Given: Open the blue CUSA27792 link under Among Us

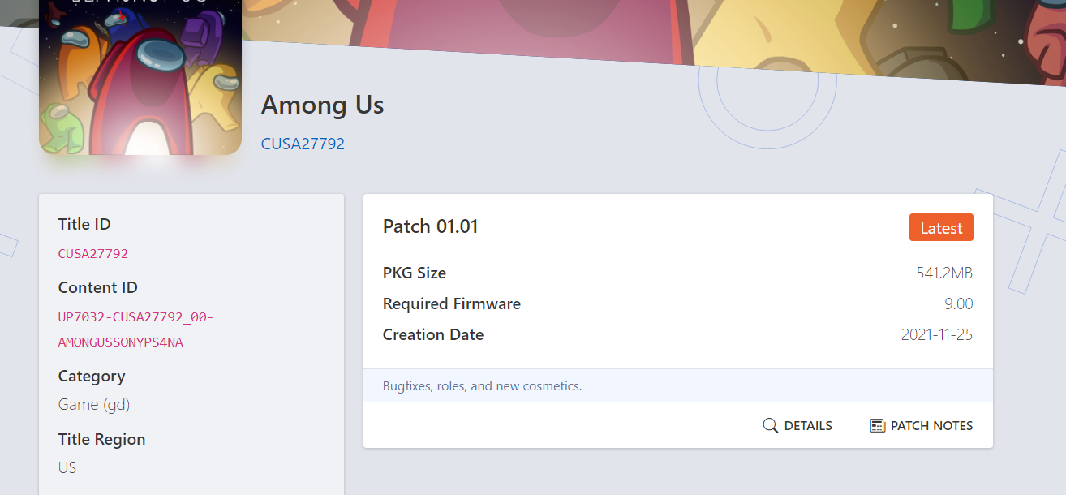Looking at the screenshot, I should [303, 144].
